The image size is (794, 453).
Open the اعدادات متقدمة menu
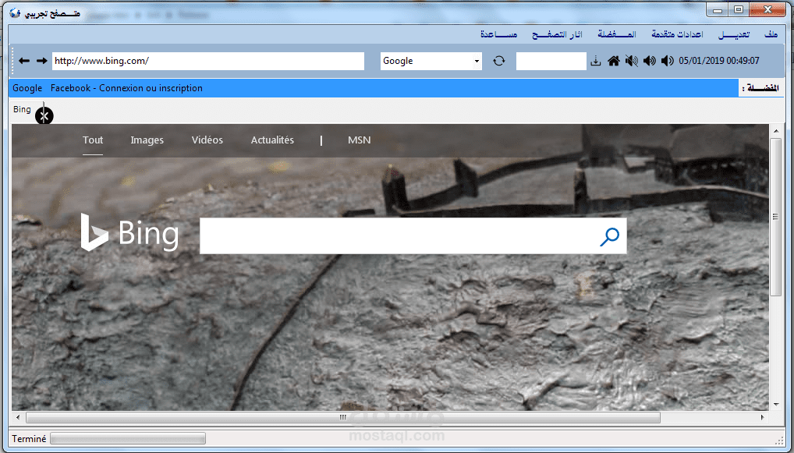click(677, 34)
